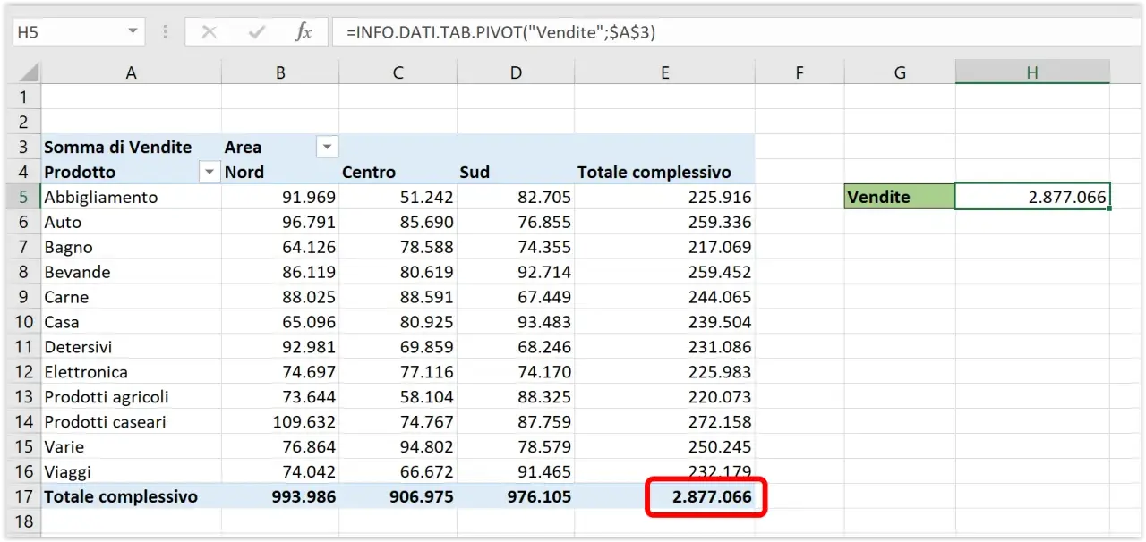This screenshot has width=1146, height=542.
Task: Click the row total 259.452
Action: point(720,272)
